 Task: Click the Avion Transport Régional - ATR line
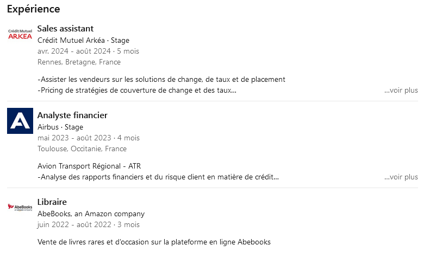click(89, 166)
